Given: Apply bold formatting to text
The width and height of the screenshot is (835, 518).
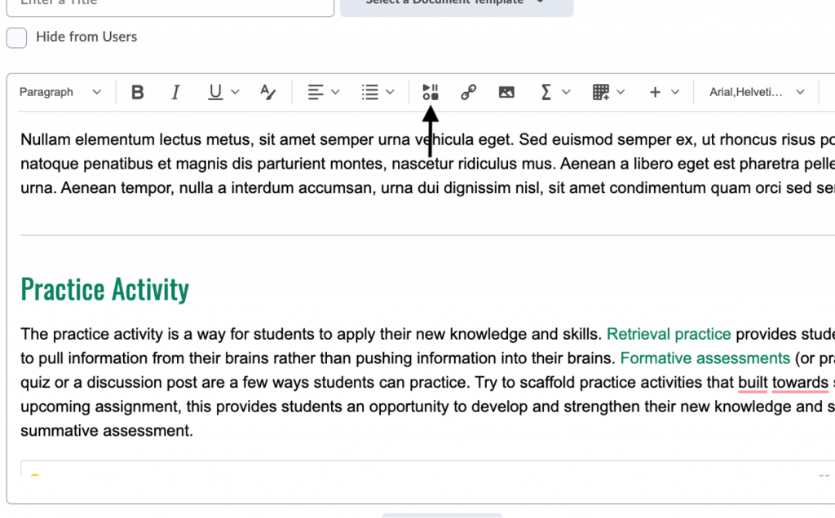Looking at the screenshot, I should click(137, 91).
